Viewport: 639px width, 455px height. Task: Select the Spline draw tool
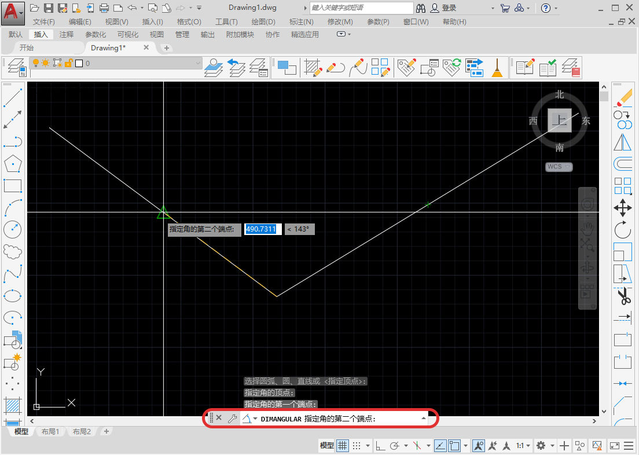(x=13, y=274)
